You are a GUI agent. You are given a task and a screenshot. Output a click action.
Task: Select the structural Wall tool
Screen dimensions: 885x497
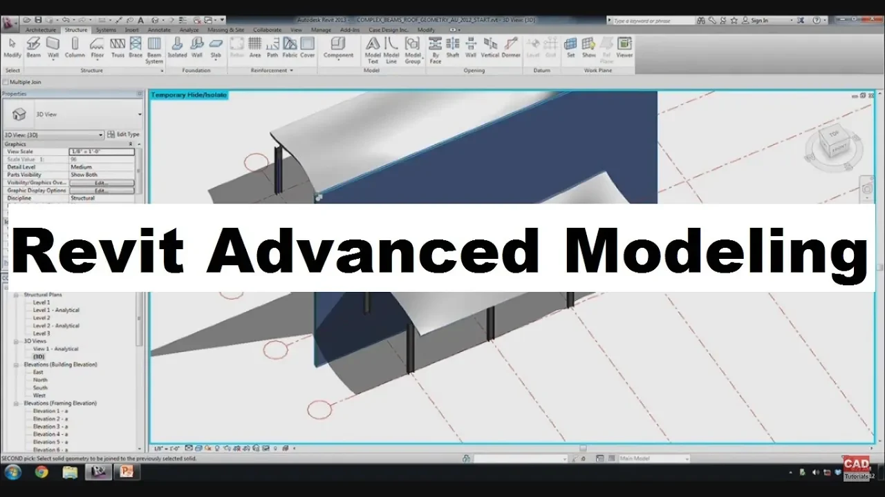click(x=53, y=47)
